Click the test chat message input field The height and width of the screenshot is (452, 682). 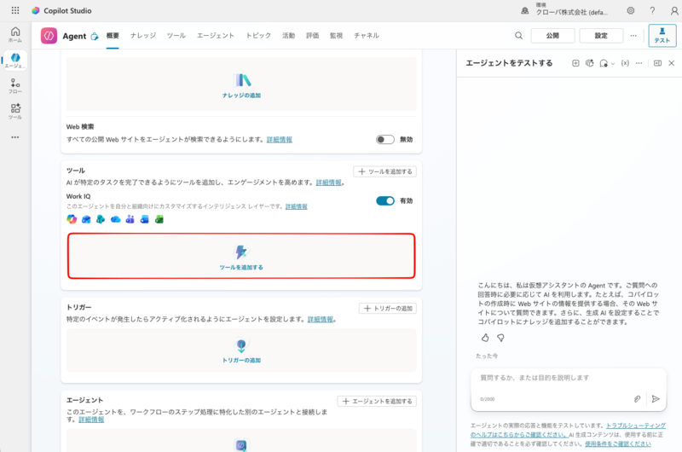click(x=568, y=390)
